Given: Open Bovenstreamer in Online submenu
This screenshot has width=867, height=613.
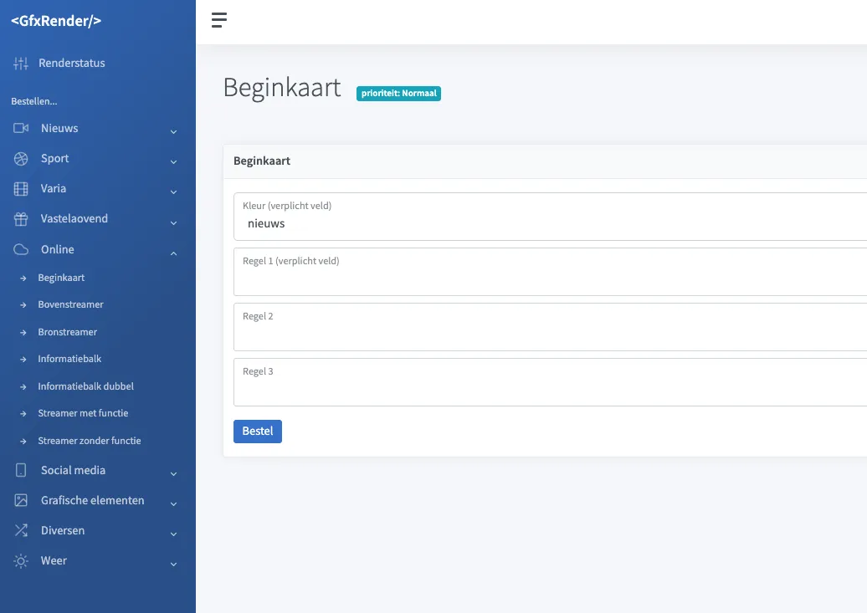Looking at the screenshot, I should [x=71, y=304].
